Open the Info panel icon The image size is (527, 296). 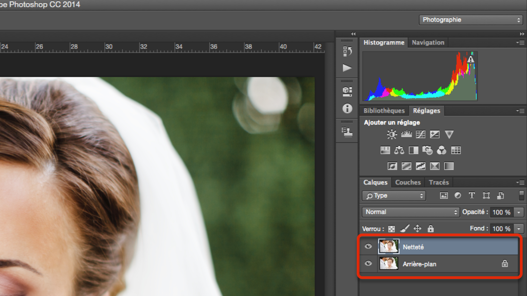(347, 109)
